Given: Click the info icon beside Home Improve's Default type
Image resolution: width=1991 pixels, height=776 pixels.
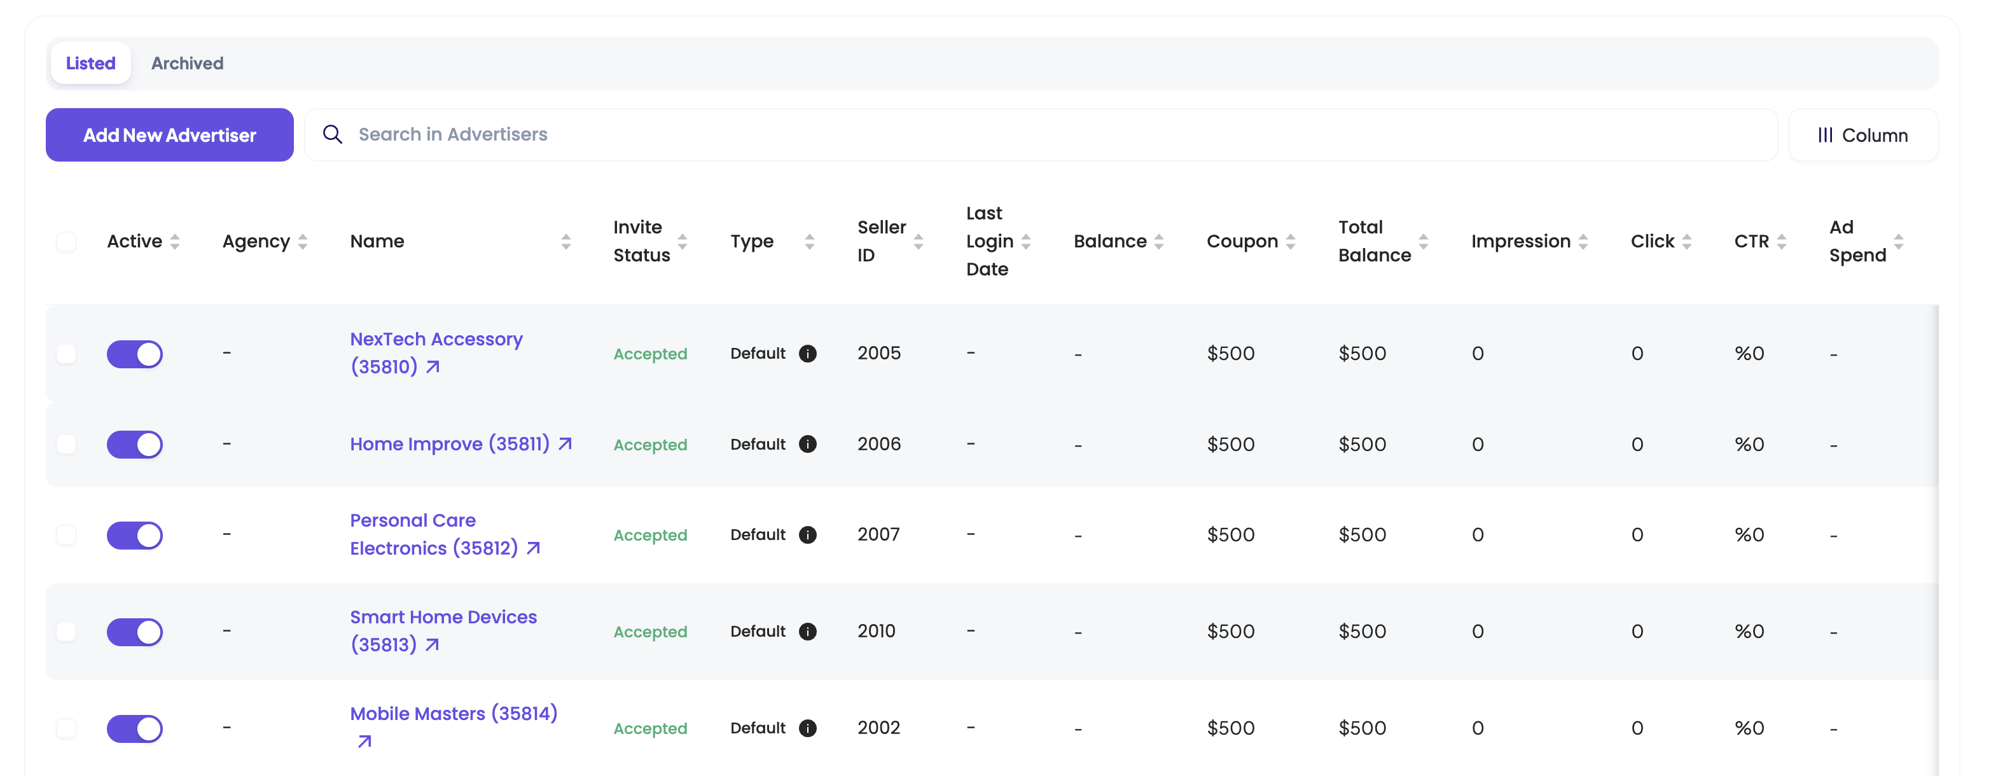Looking at the screenshot, I should tap(808, 445).
